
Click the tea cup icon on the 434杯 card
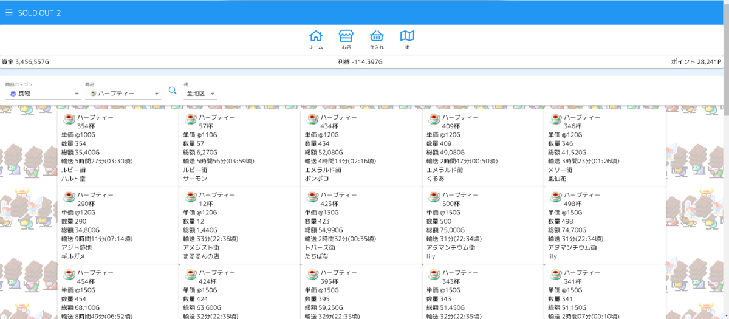click(312, 118)
